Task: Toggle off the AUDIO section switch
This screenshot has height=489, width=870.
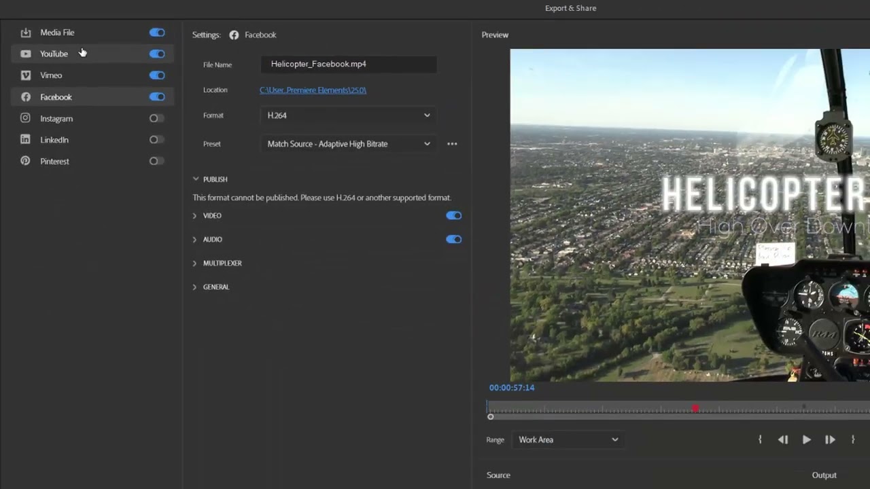Action: [453, 240]
